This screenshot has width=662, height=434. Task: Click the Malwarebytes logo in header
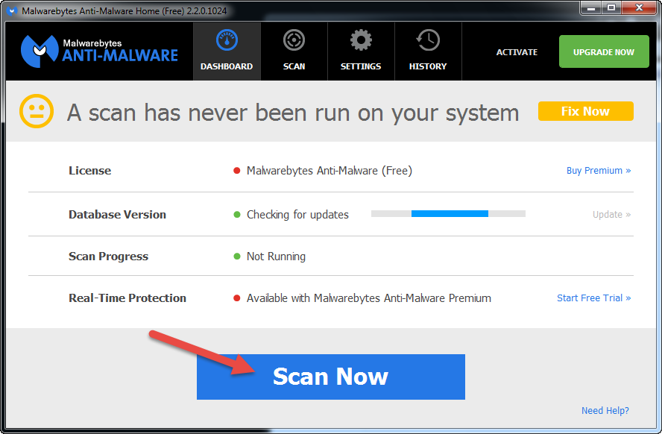click(x=100, y=51)
